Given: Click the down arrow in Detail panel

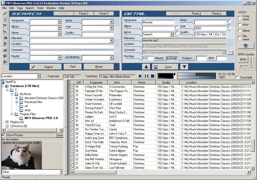Looking at the screenshot, I should (x=184, y=67).
